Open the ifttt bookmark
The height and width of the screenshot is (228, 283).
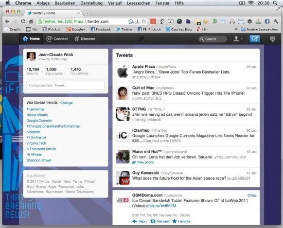pos(32,29)
